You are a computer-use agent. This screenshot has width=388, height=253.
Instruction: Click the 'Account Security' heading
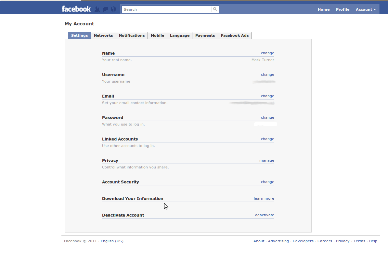pyautogui.click(x=121, y=182)
